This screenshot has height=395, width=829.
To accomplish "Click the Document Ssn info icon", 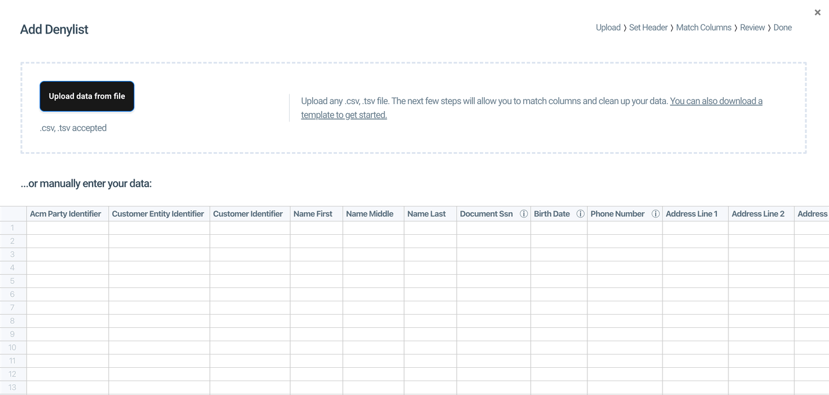I will tap(524, 214).
